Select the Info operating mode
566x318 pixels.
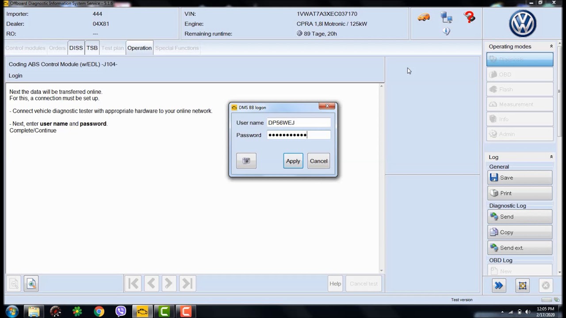click(x=520, y=119)
